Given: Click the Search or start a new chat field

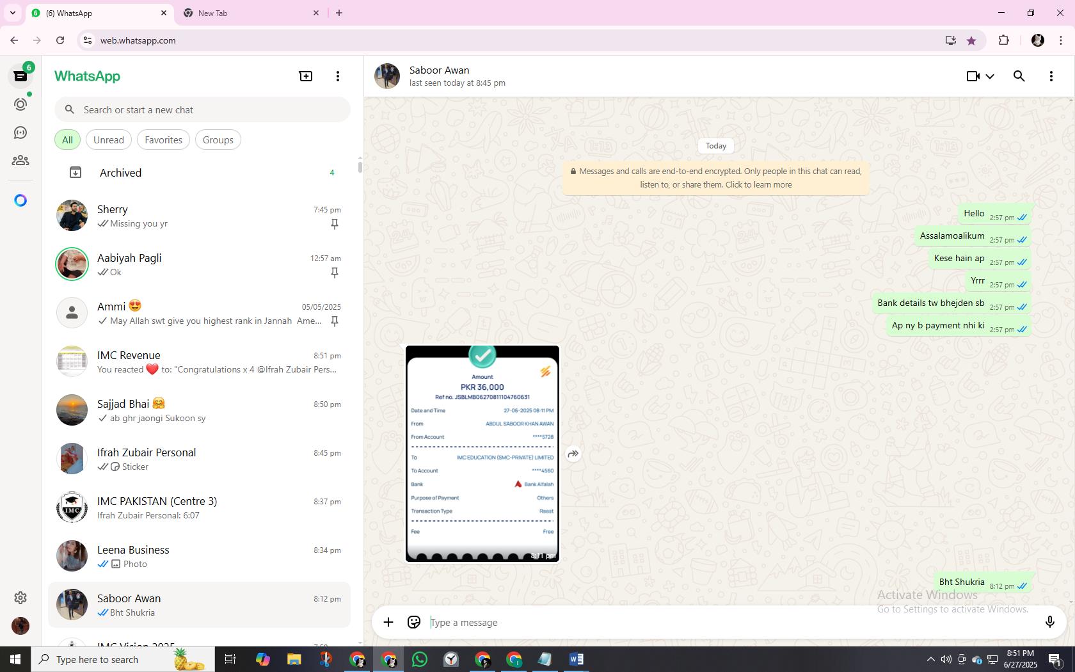Looking at the screenshot, I should pos(202,109).
